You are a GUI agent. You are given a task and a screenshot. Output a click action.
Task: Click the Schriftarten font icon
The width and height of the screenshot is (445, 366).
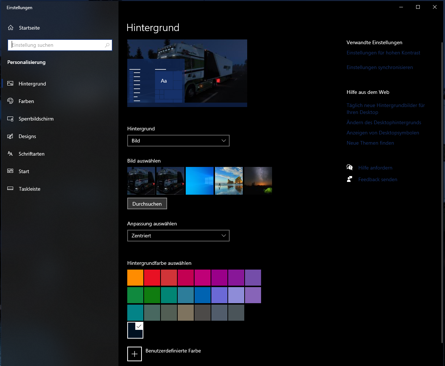pyautogui.click(x=11, y=154)
